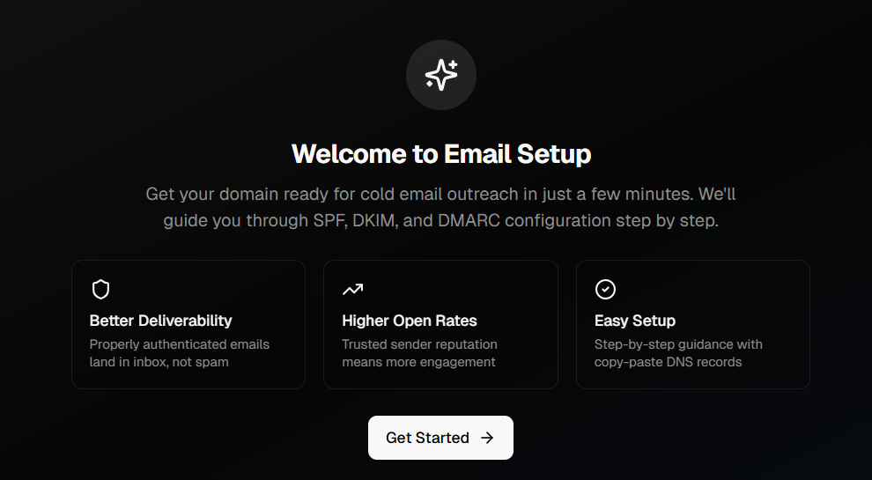Click the trending-up arrow icon
The image size is (872, 480).
(x=352, y=289)
